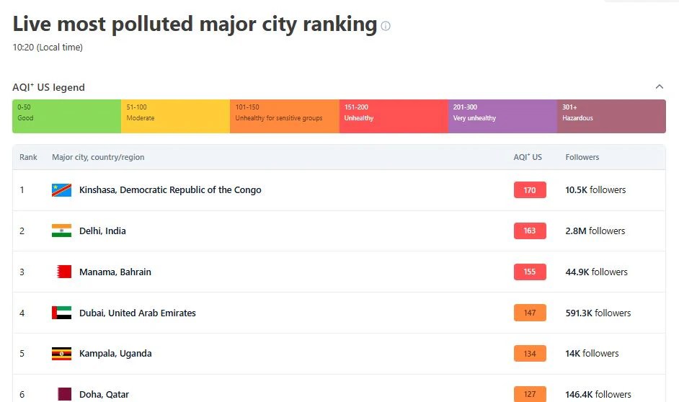Click the green Good legend swatch
This screenshot has height=402, width=679.
point(67,117)
